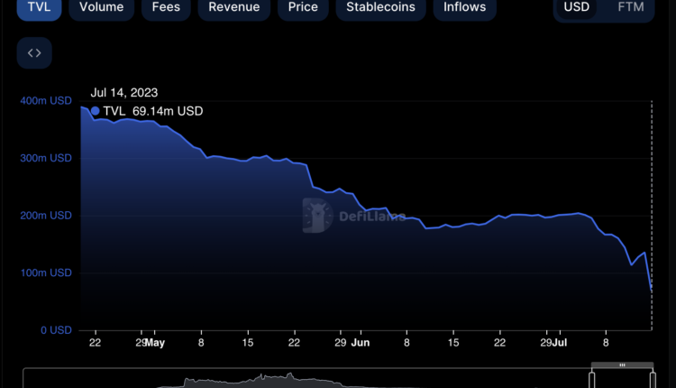Click the range selector top grip handle
Viewport: 676px width, 388px height.
point(622,365)
